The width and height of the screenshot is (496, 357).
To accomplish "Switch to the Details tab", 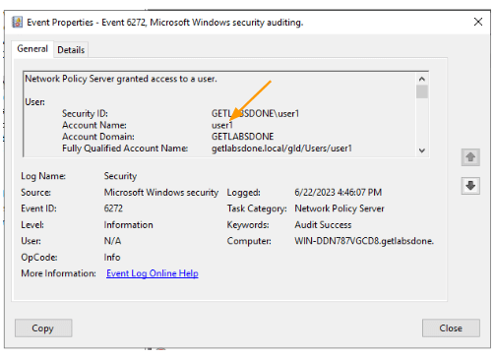I will [x=71, y=50].
